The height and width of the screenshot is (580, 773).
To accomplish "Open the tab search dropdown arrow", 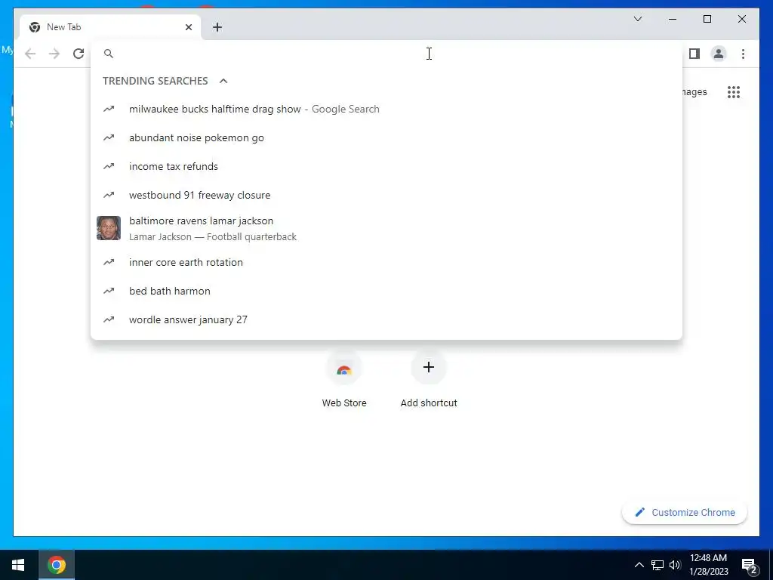I will (x=637, y=19).
